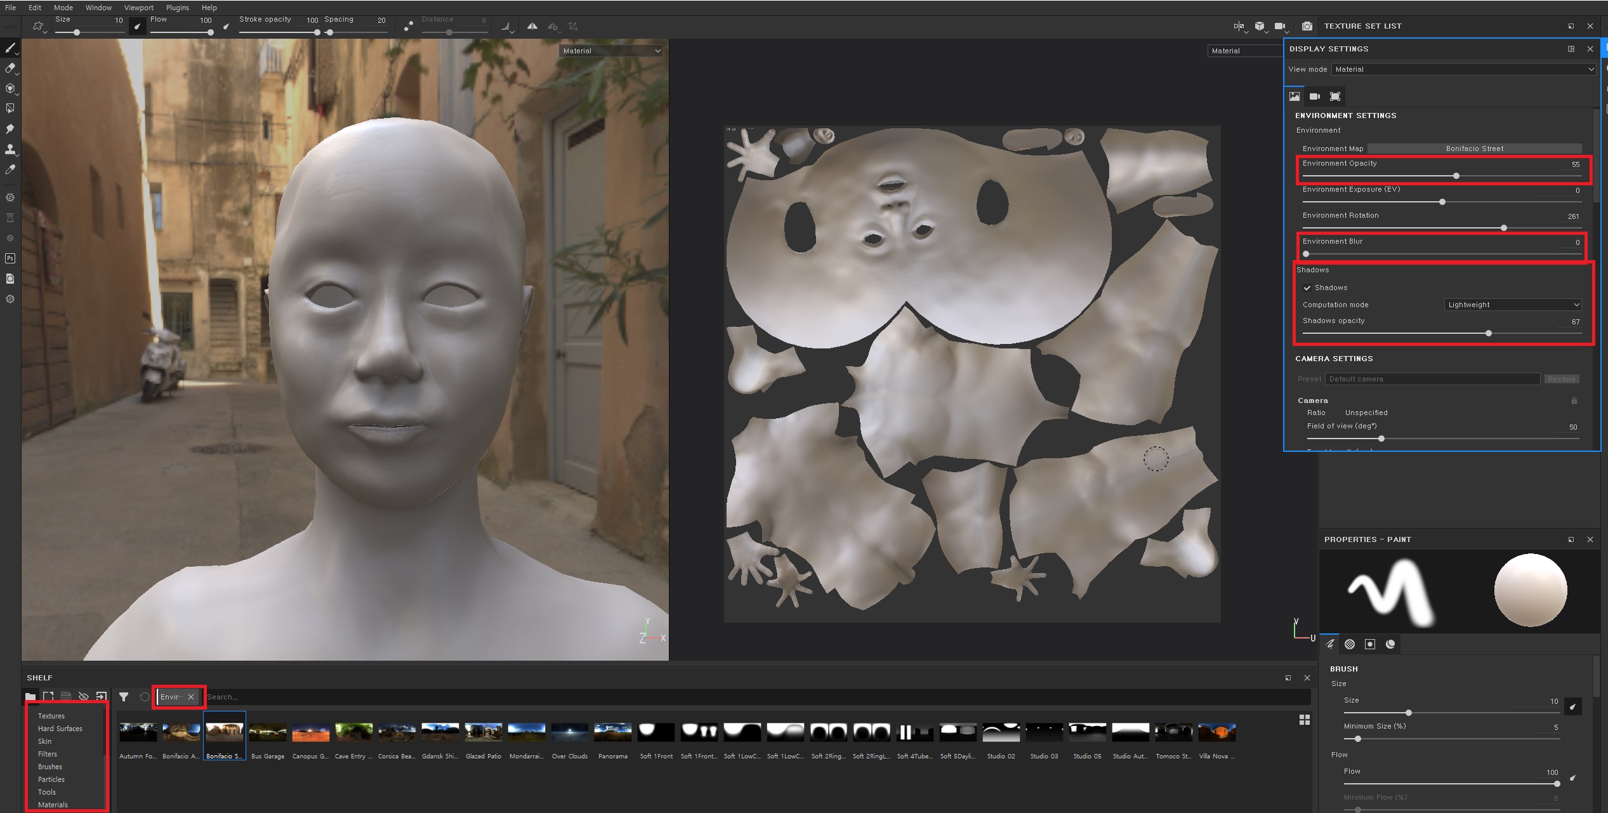Open the Hard Surfaces shelf category
The width and height of the screenshot is (1608, 813).
click(x=60, y=729)
